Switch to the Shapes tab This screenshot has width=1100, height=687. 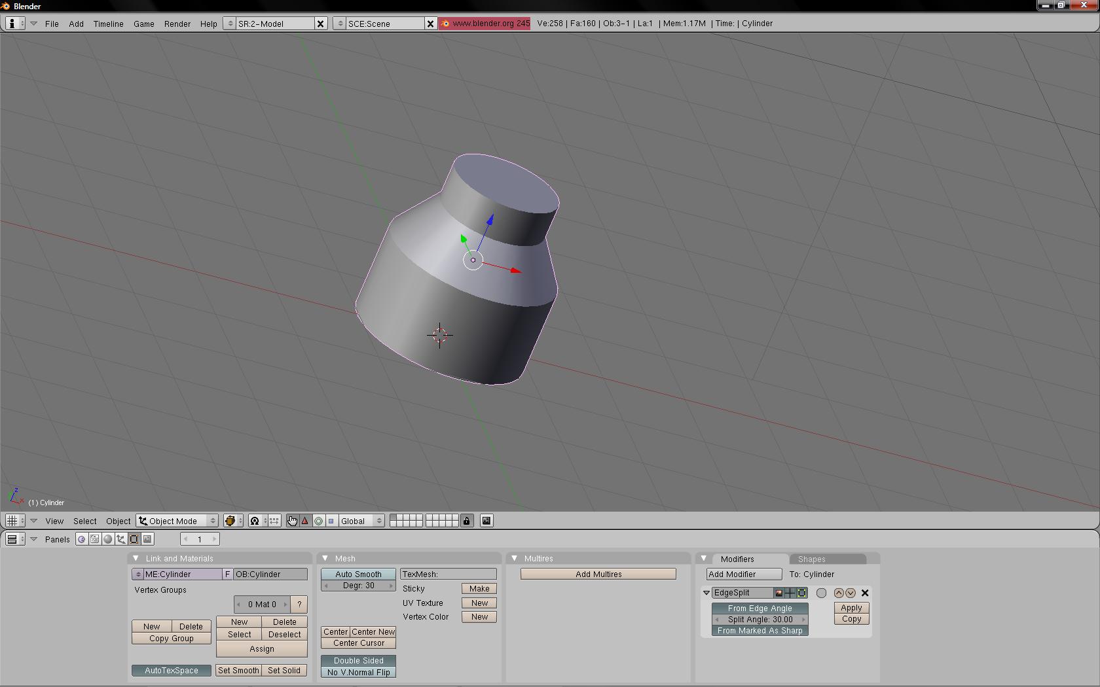(811, 559)
